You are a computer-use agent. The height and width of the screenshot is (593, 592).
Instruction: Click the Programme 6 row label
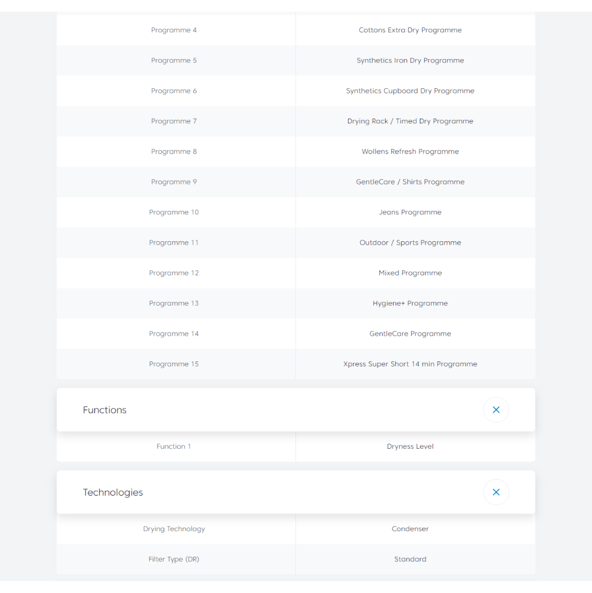[x=174, y=91]
